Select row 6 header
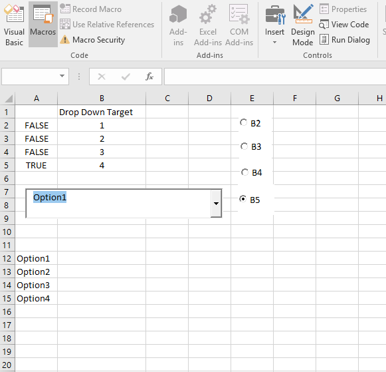 pos(7,179)
